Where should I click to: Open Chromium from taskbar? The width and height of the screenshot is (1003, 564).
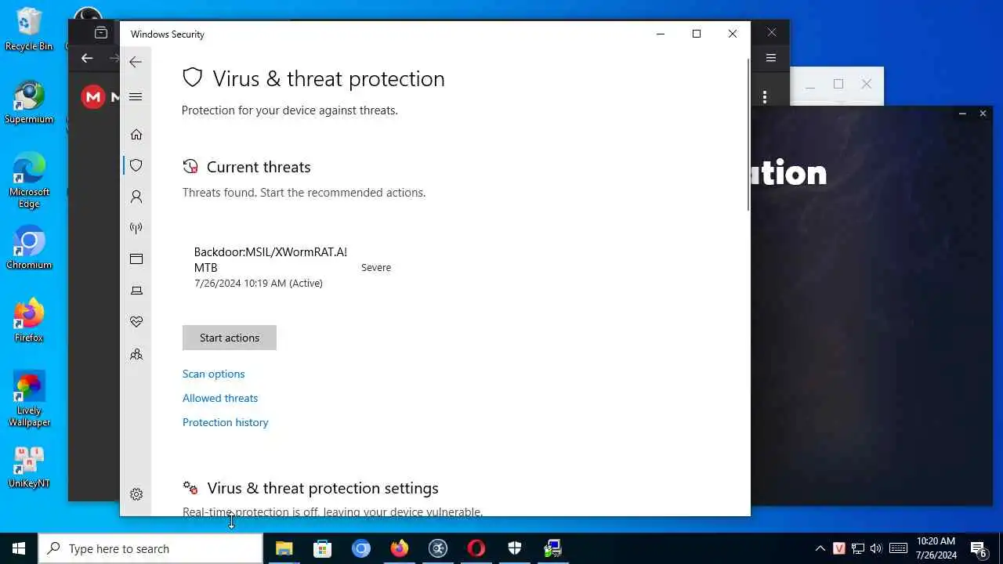tap(361, 548)
